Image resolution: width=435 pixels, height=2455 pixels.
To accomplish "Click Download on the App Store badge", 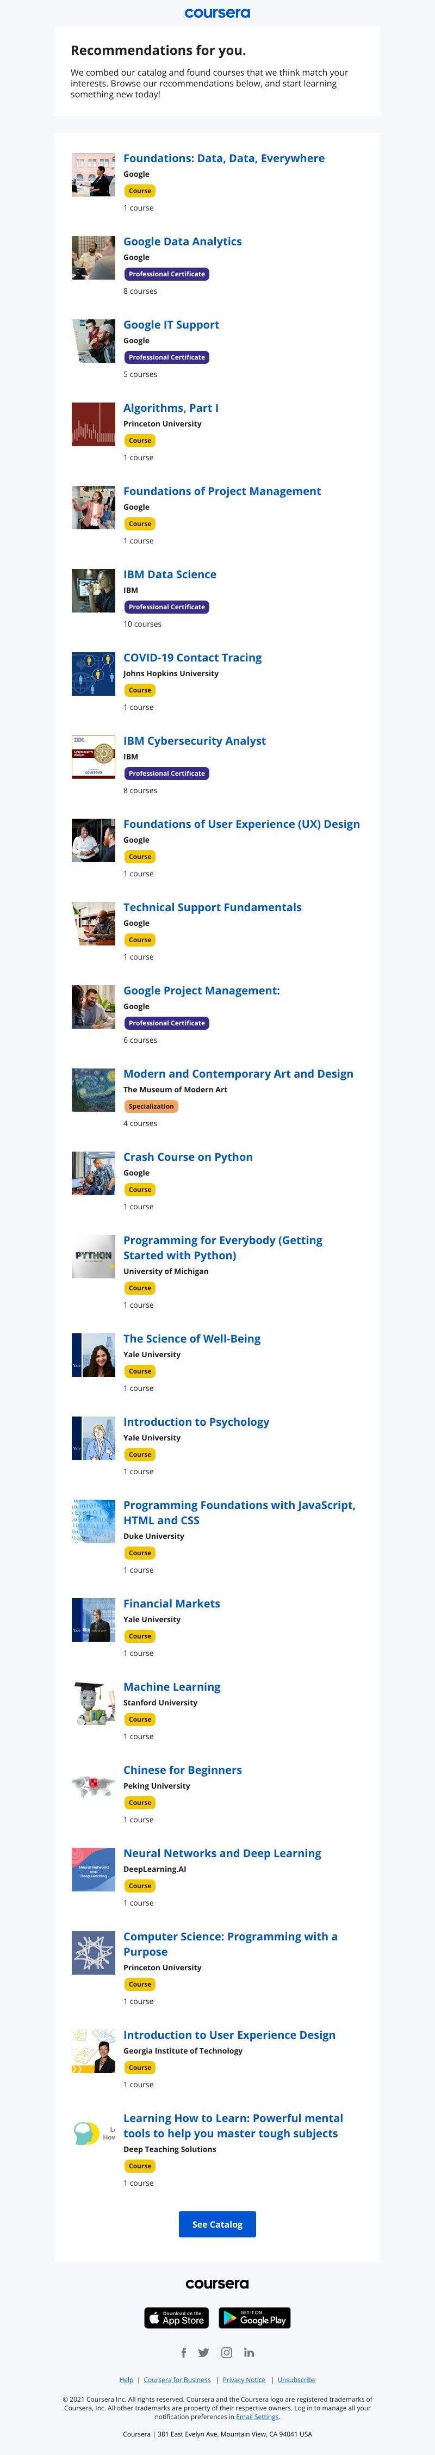I will (x=177, y=2318).
